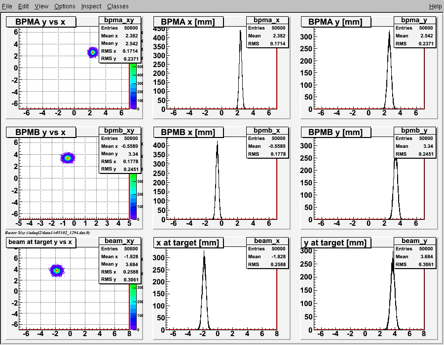Viewport: 444px width, 345px height.
Task: Open the Options menu
Action: (65, 6)
